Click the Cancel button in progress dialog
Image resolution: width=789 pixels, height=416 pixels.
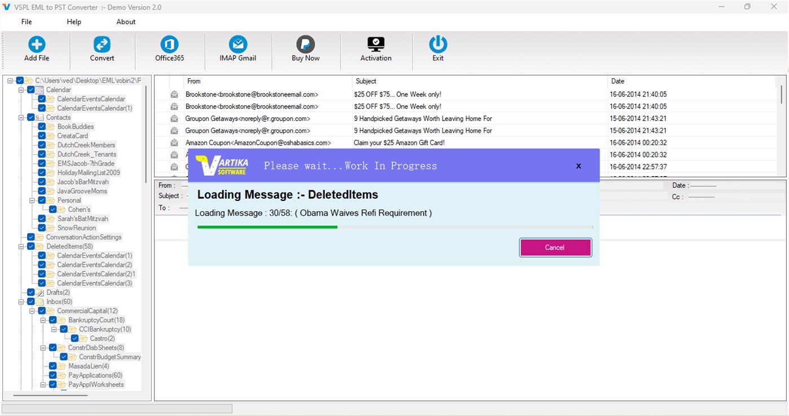[555, 247]
